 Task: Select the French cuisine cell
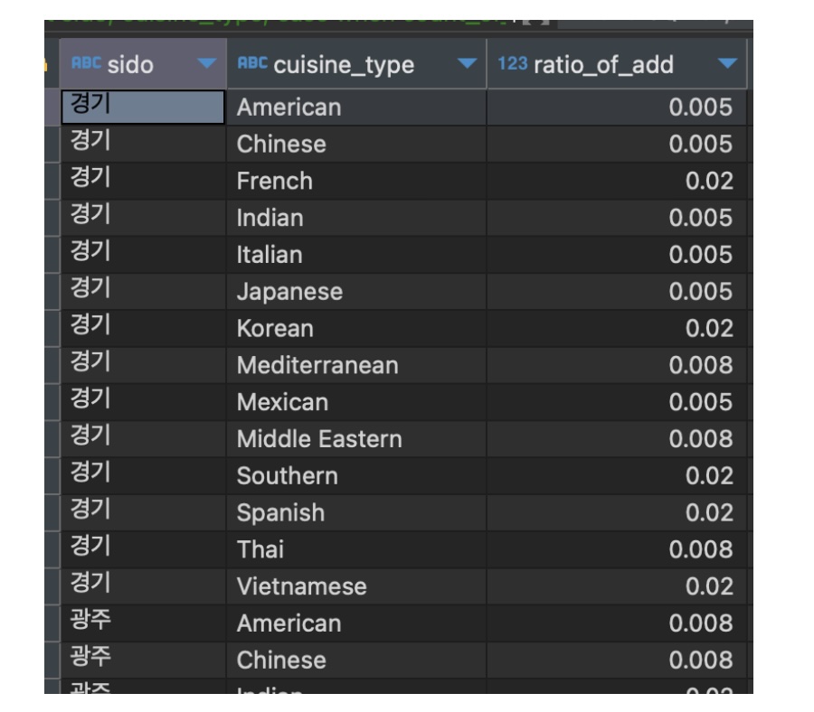point(356,181)
